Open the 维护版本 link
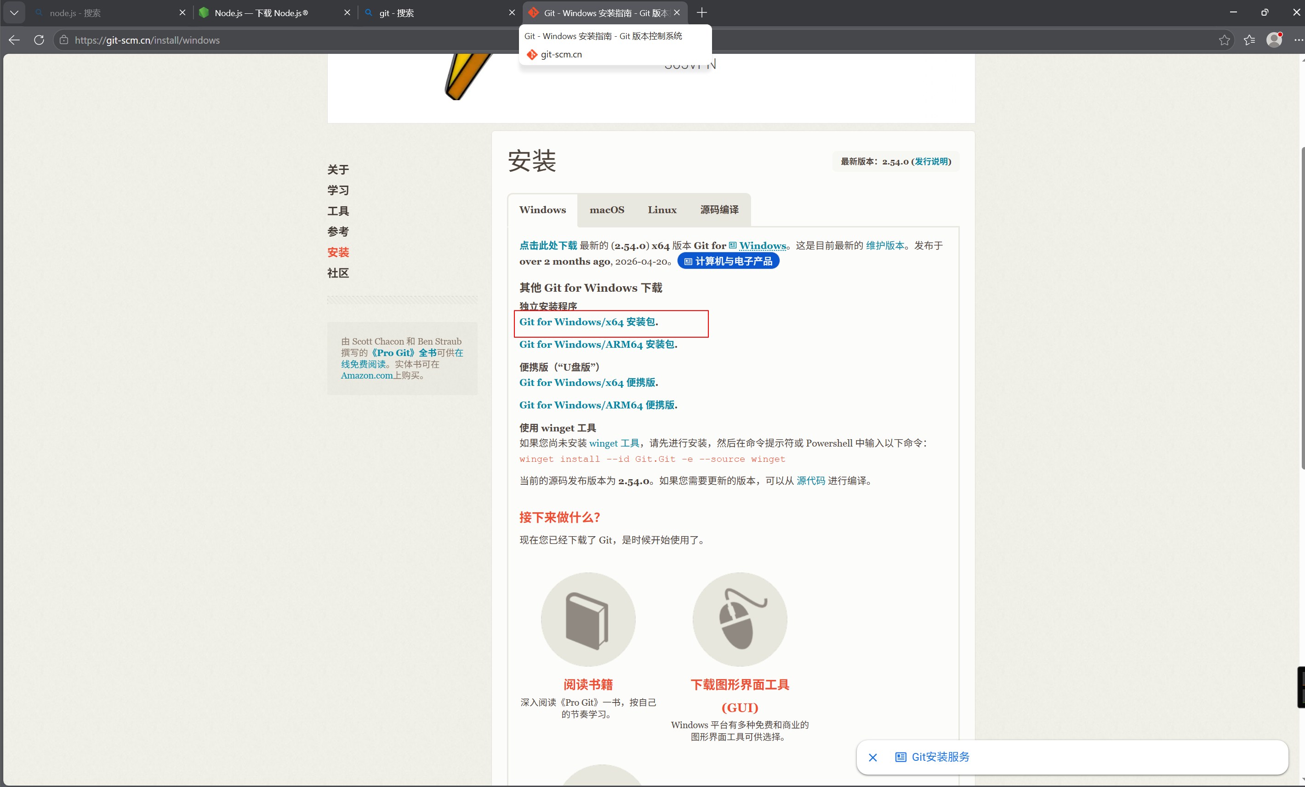 click(x=885, y=246)
